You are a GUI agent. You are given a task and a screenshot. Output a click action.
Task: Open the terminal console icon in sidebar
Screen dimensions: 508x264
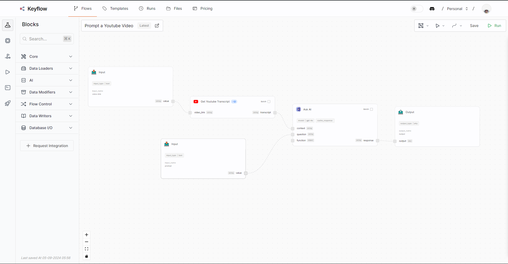(8, 88)
